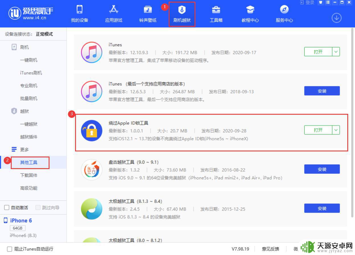
Task: Open the 工具箱 toolbox tab
Action: (x=216, y=14)
